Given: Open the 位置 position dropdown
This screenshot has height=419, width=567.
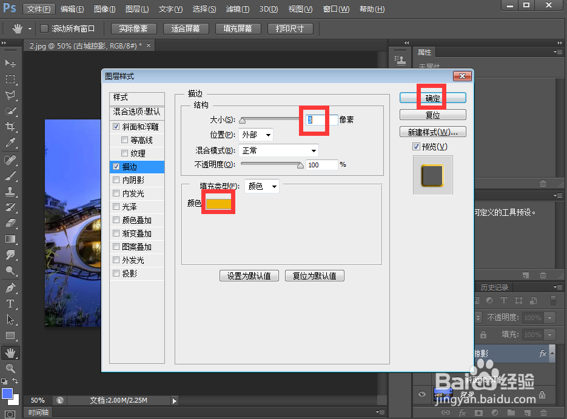Looking at the screenshot, I should [x=256, y=135].
